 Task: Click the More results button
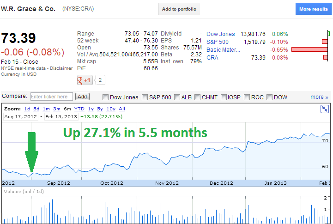tap(314, 9)
